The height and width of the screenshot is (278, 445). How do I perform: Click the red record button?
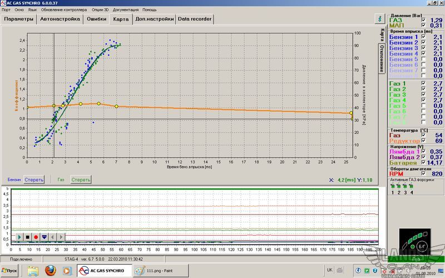click(x=36, y=237)
